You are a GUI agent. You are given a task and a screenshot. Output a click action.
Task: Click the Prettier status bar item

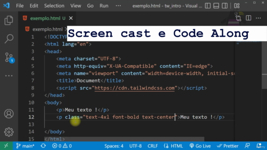227,146
